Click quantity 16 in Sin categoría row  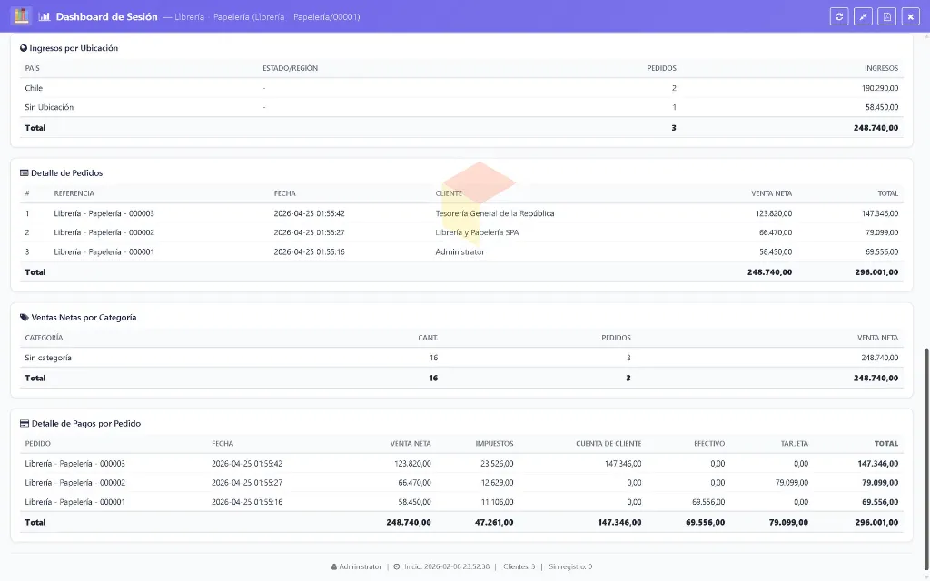coord(433,358)
